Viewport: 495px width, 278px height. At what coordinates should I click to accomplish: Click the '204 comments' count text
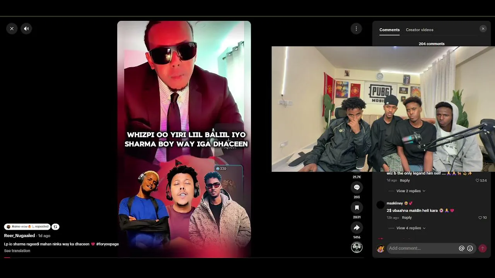432,44
